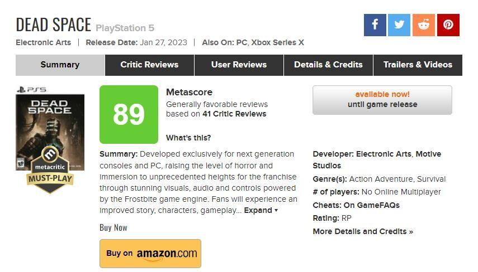The image size is (478, 272).
Task: Share on Facebook icon
Action: click(375, 25)
